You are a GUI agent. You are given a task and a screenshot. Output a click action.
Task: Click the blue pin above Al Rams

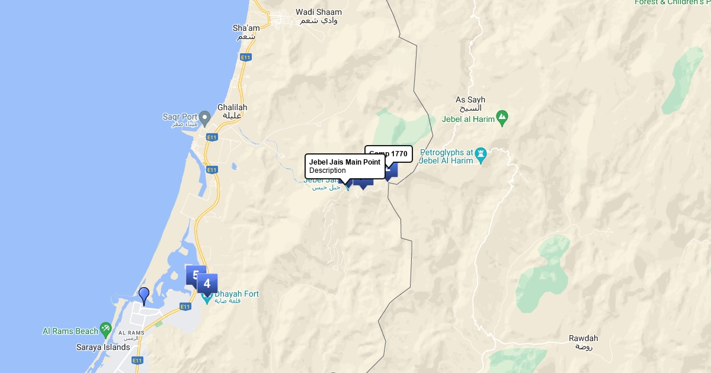coord(143,296)
